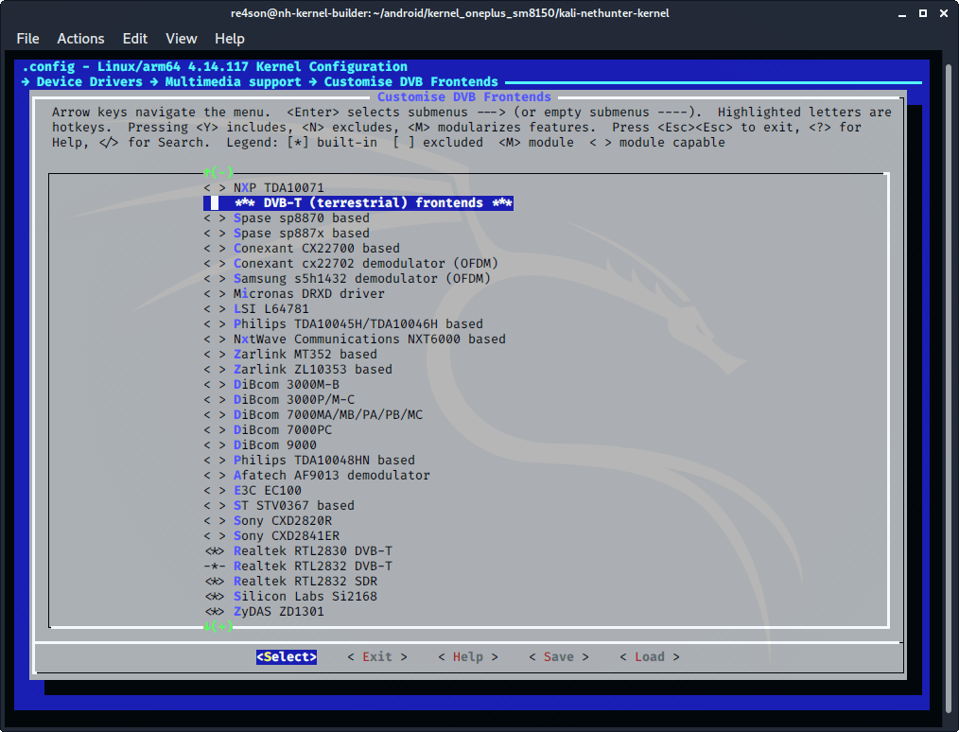Open the File menu
This screenshot has width=959, height=732.
pos(28,39)
